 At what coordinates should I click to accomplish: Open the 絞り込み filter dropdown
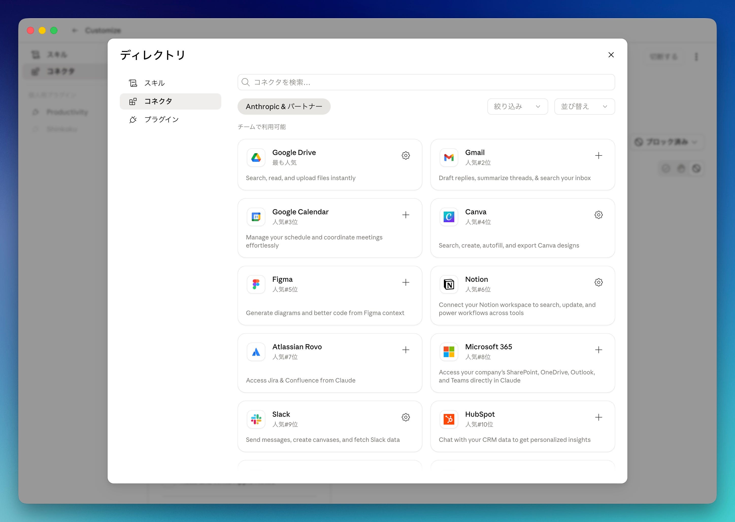tap(517, 107)
